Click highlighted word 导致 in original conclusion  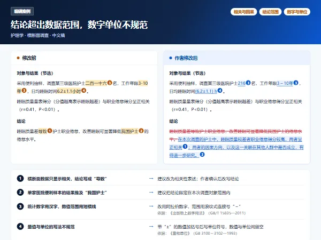(x=43, y=131)
